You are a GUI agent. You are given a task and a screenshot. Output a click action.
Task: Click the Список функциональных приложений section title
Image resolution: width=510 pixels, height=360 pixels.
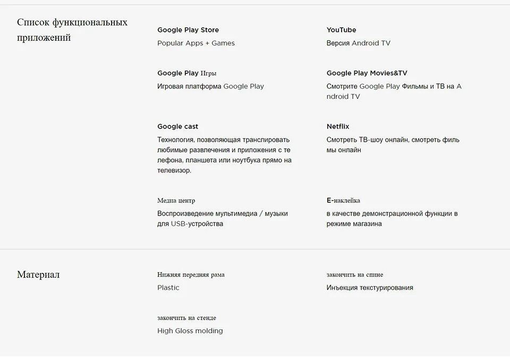(72, 30)
